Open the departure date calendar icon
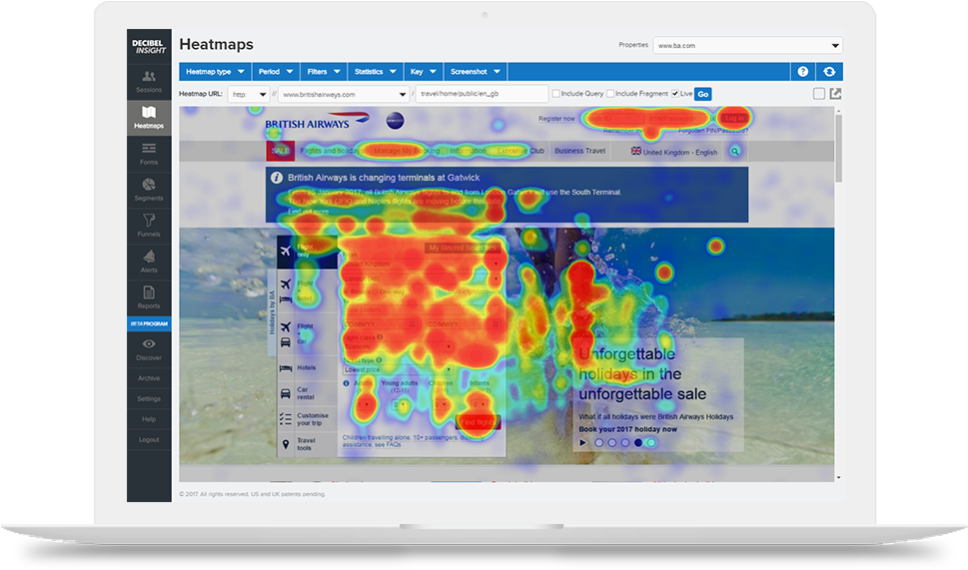Viewport: 968px width, 570px height. coord(412,323)
